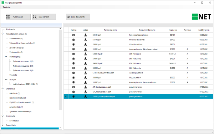Collapse the Suunnittelu folder
The image size is (214, 134).
click(2, 125)
